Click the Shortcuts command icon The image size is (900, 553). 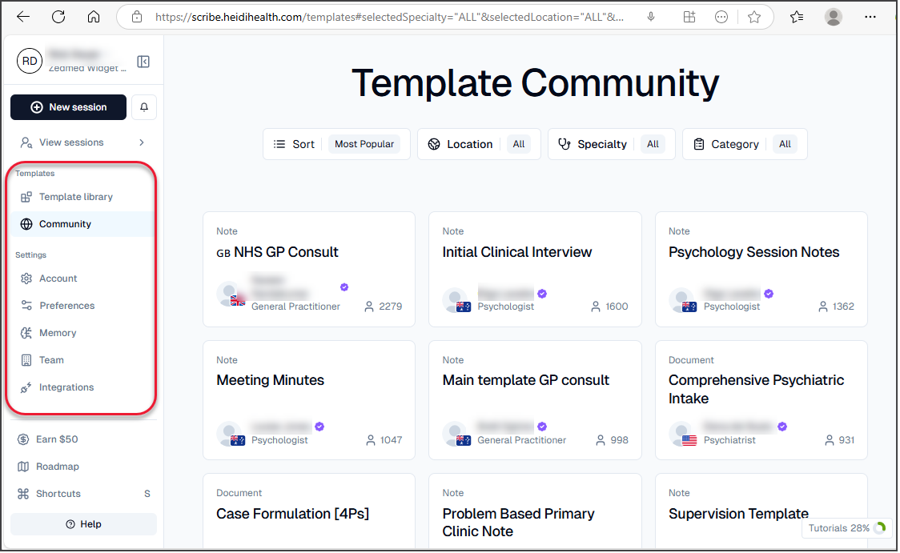click(x=23, y=494)
